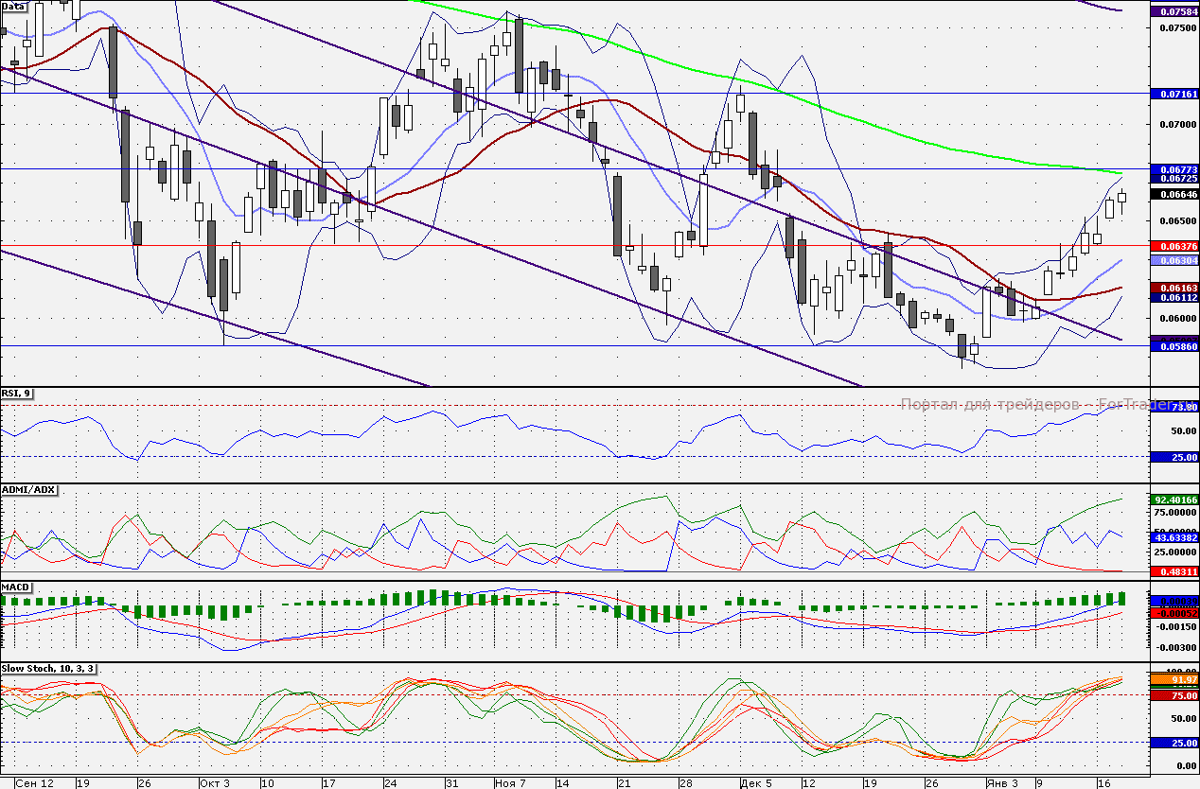Click the black 0.06646 current price tag

tap(1174, 194)
